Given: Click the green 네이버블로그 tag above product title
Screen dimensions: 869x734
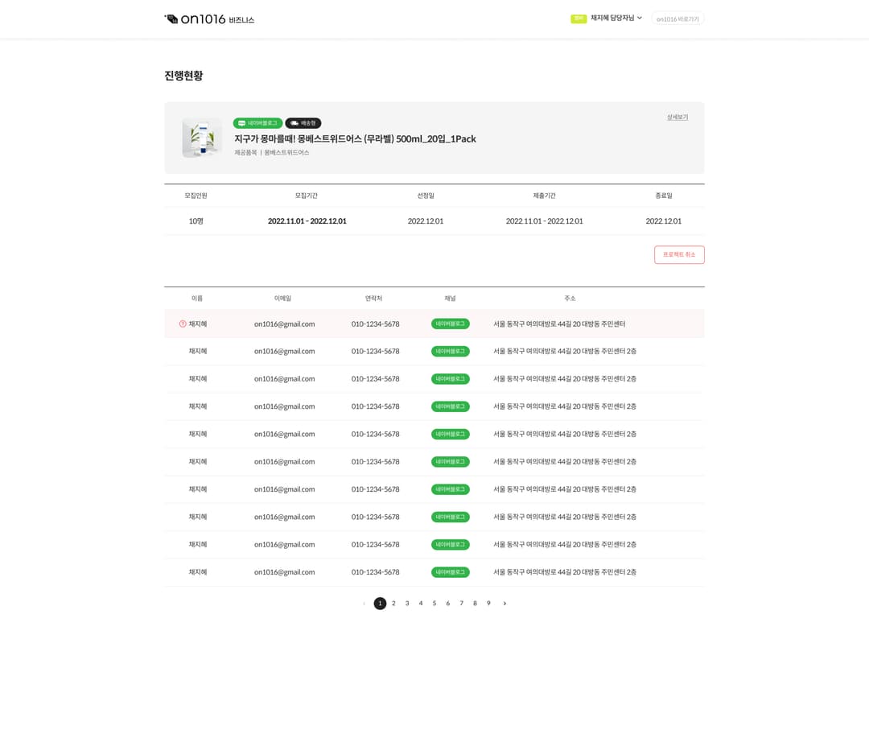Looking at the screenshot, I should 257,123.
